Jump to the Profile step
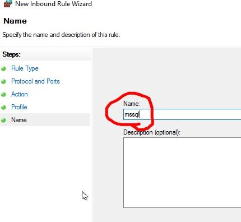Viewport: 241px width, 222px height. tap(19, 107)
